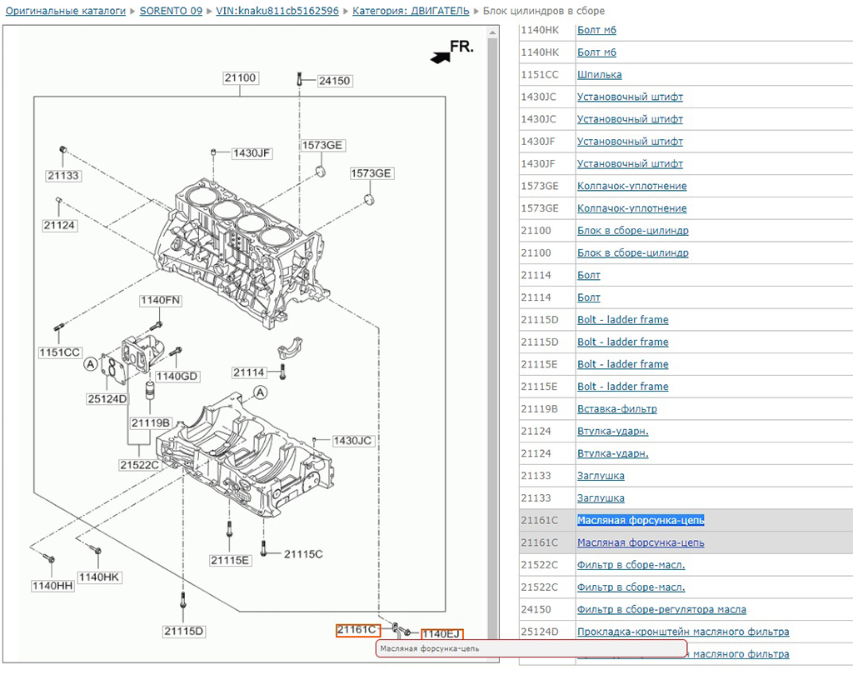The width and height of the screenshot is (853, 675).
Task: Pick the 21133 plug callout label
Action: pyautogui.click(x=63, y=176)
